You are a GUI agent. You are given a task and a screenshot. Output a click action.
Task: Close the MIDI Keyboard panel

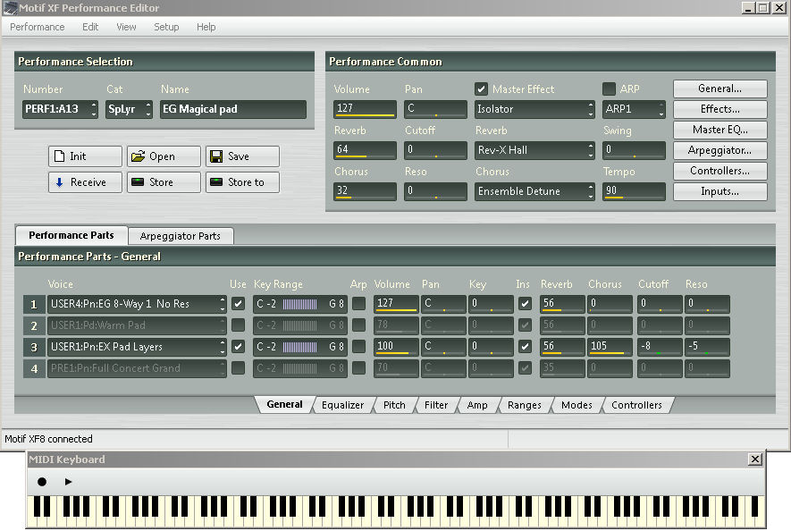tap(754, 459)
